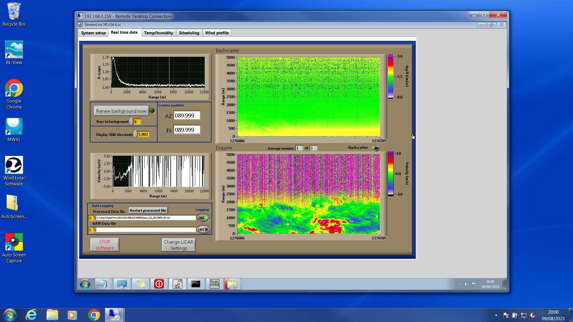
Task: Switch to the Wind profile tab
Action: 217,33
